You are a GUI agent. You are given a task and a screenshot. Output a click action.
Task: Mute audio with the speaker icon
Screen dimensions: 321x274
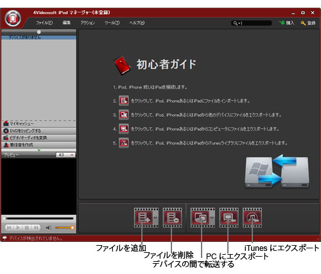click(x=49, y=228)
